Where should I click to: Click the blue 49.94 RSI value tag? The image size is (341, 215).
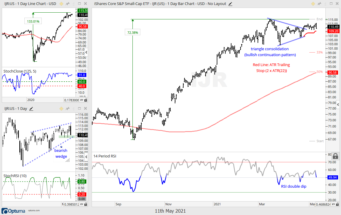(333, 177)
